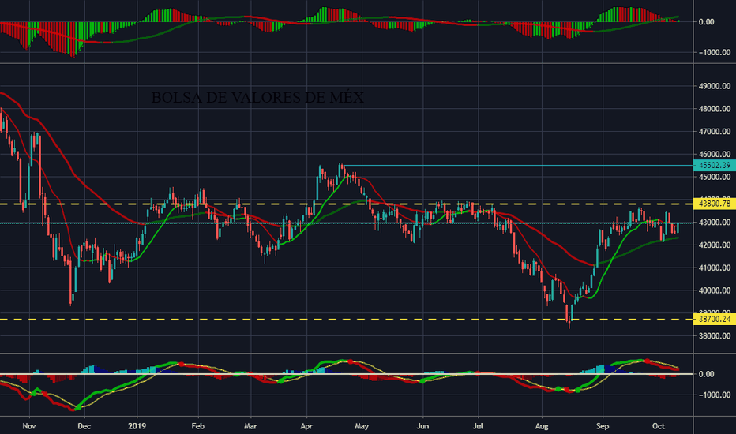Click the Mar label on time axis
736x434 pixels.
(x=250, y=426)
